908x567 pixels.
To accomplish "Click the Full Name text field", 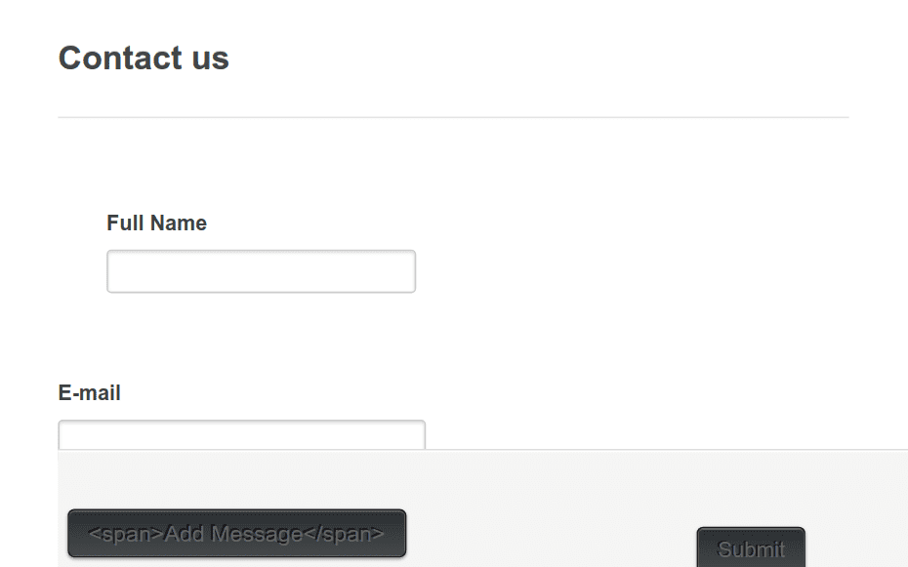I will (261, 271).
